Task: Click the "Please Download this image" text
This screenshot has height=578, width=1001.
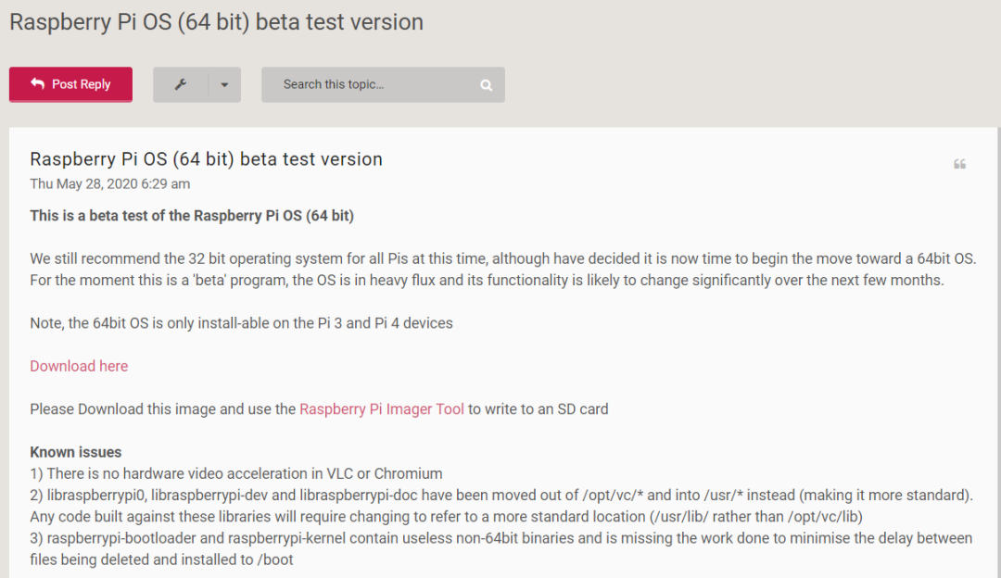Action: (163, 408)
